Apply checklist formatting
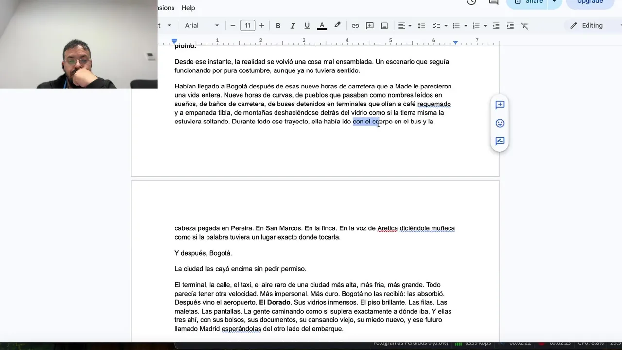 pyautogui.click(x=436, y=26)
